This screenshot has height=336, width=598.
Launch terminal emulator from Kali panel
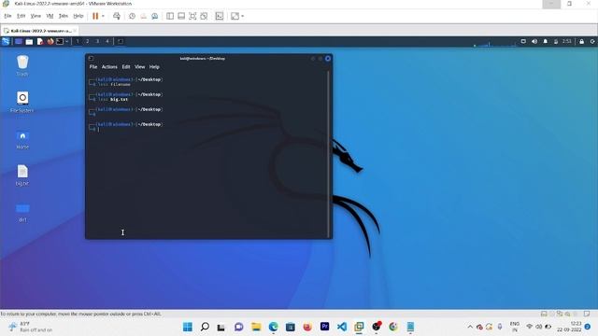pyautogui.click(x=60, y=41)
